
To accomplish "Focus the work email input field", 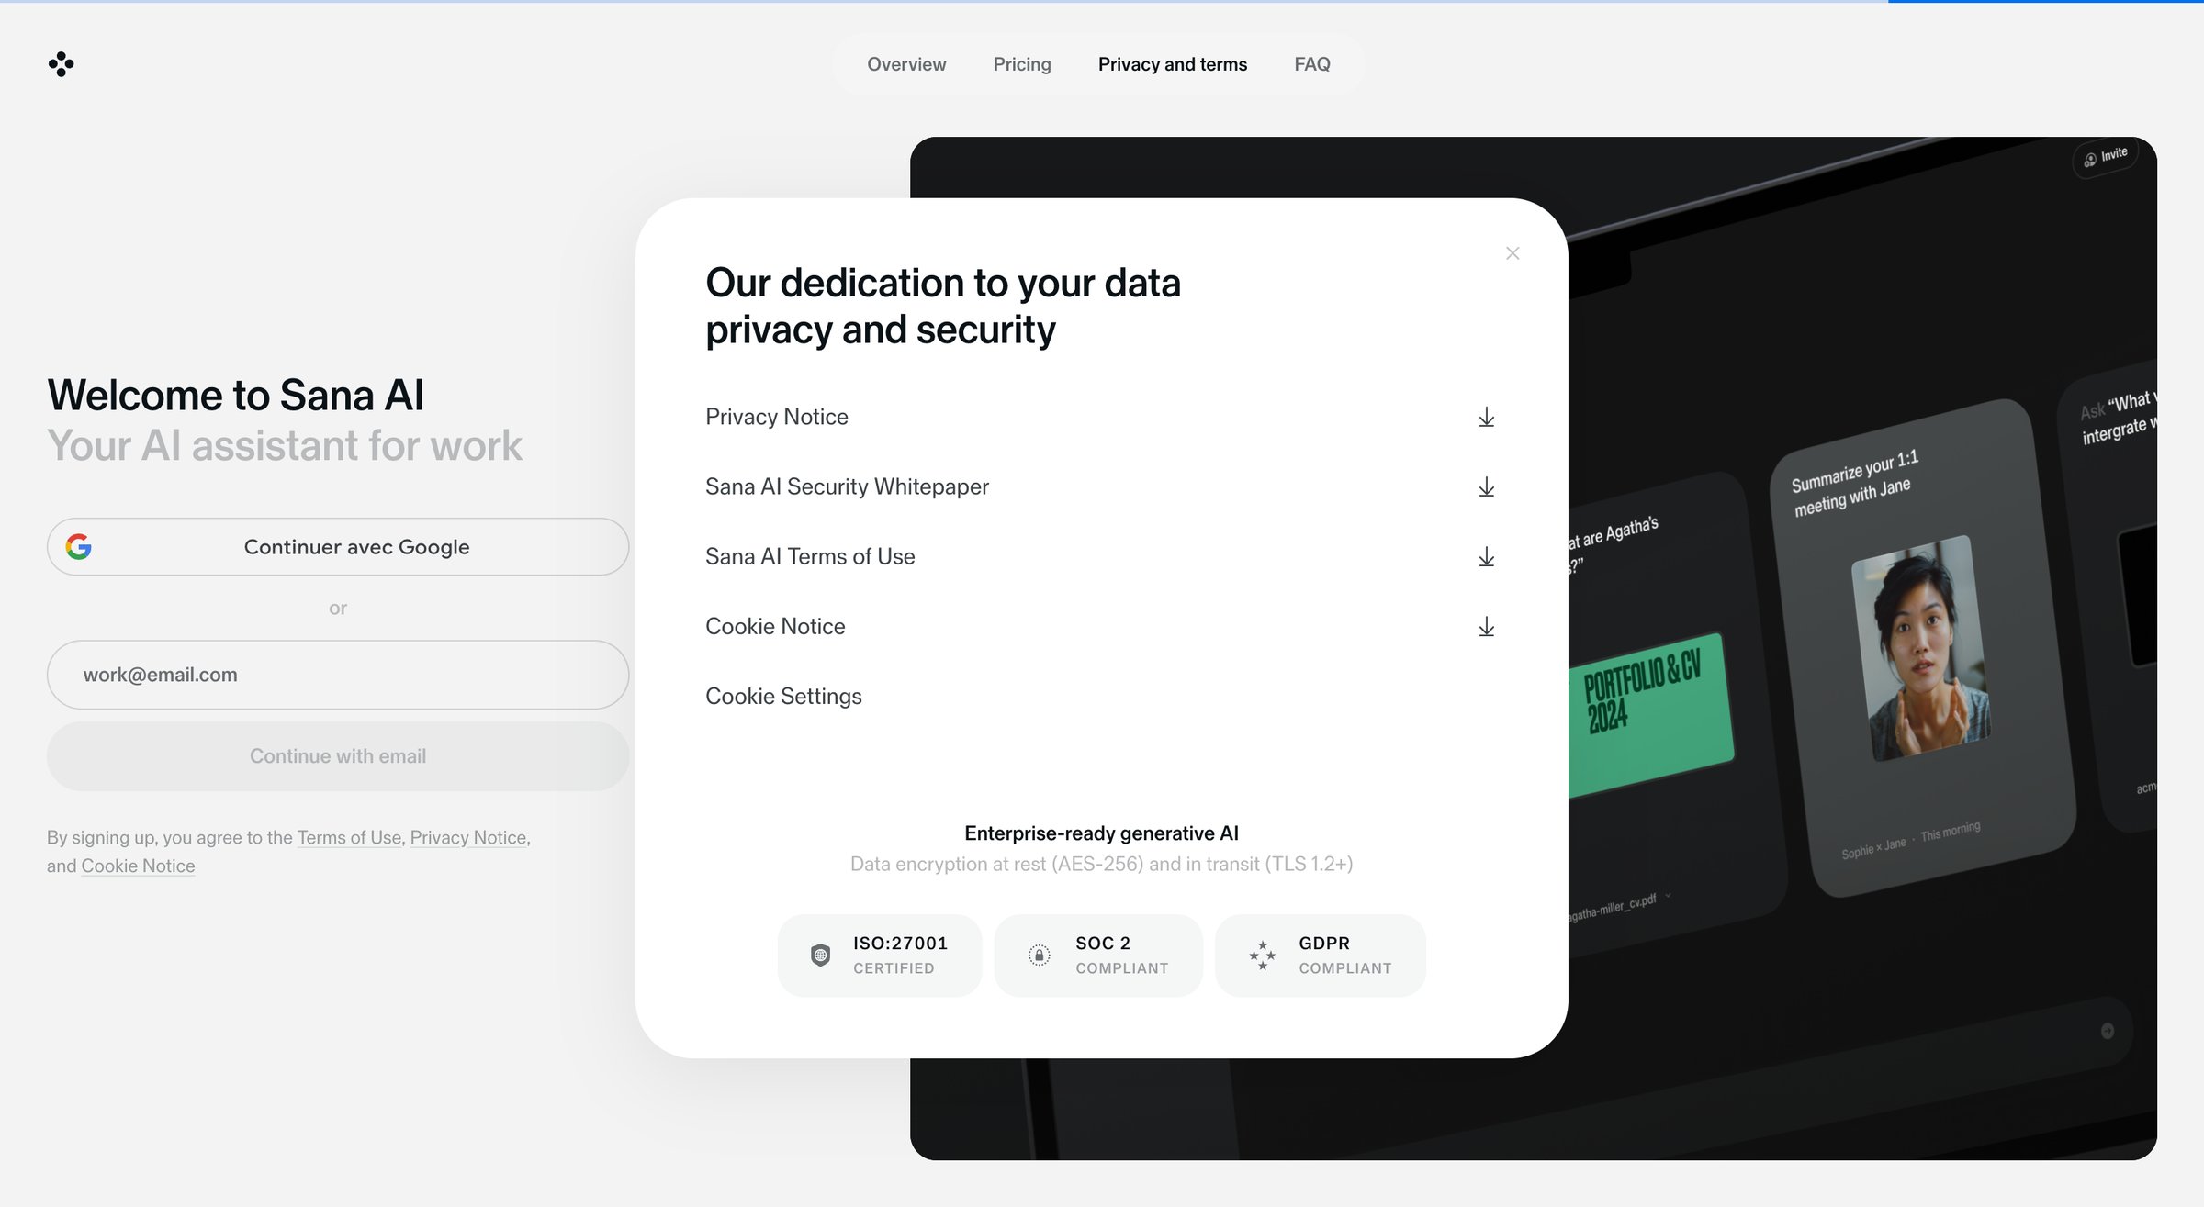I will pos(338,675).
